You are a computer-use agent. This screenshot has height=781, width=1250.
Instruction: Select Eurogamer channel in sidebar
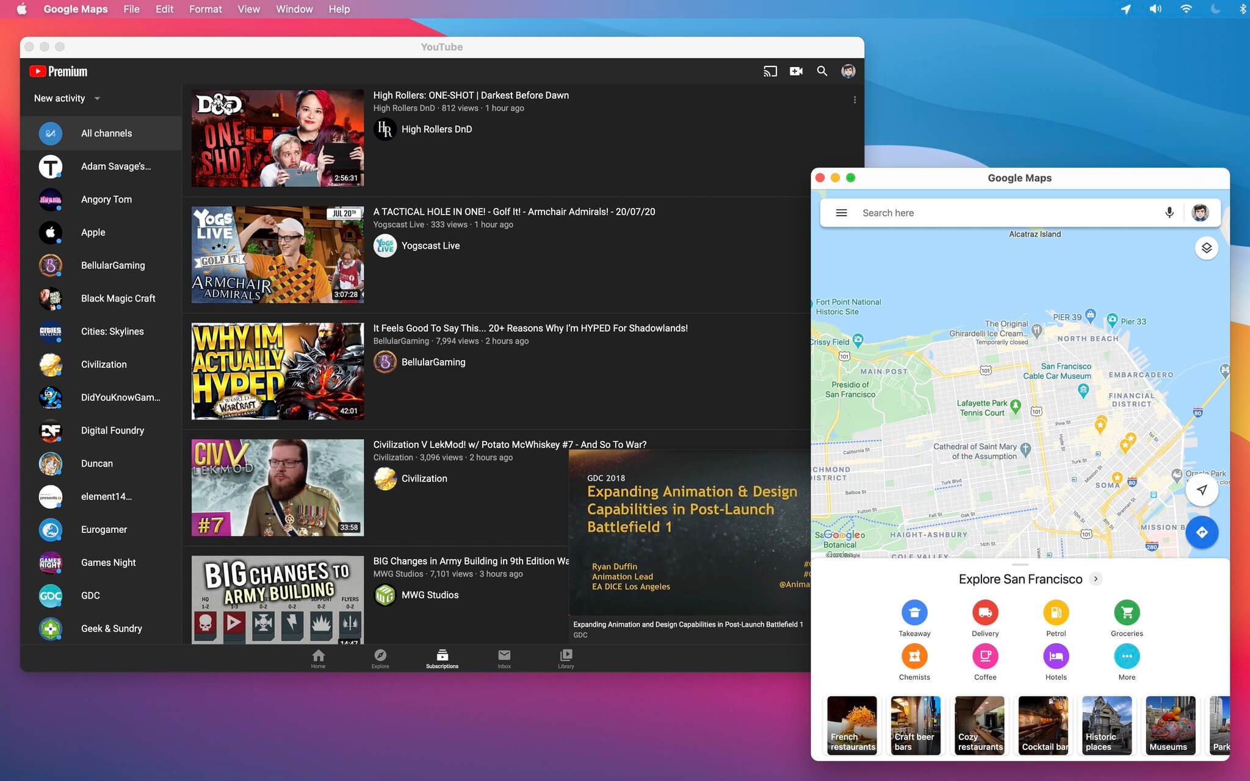coord(101,529)
